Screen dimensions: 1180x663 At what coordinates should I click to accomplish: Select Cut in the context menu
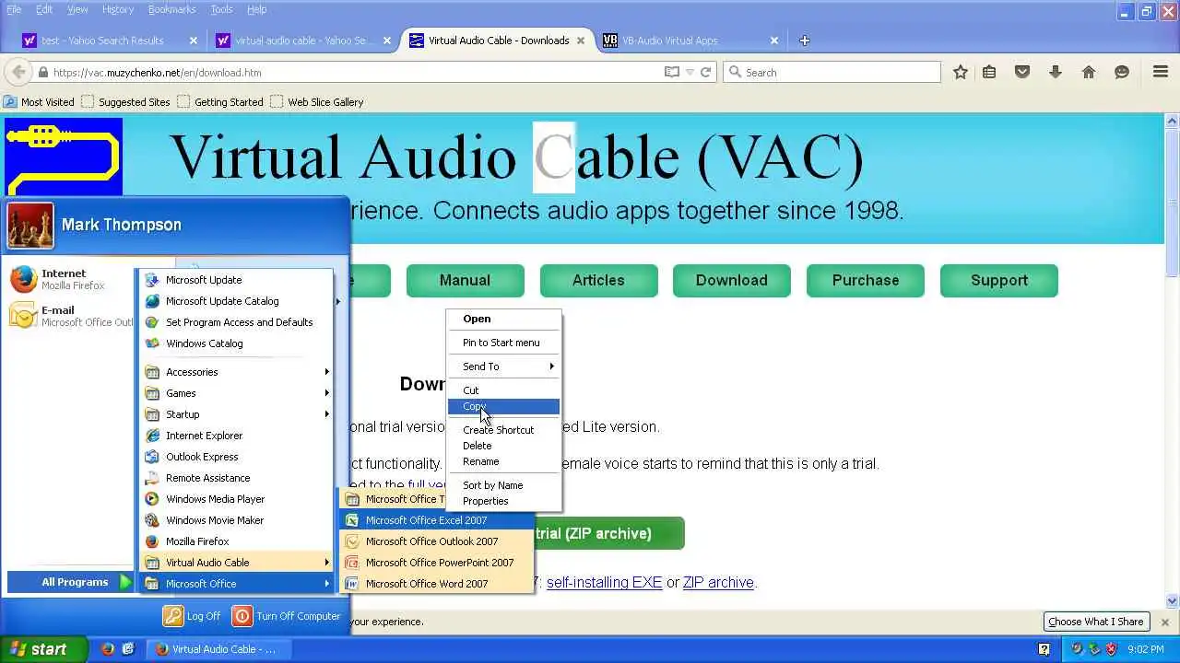(503, 390)
